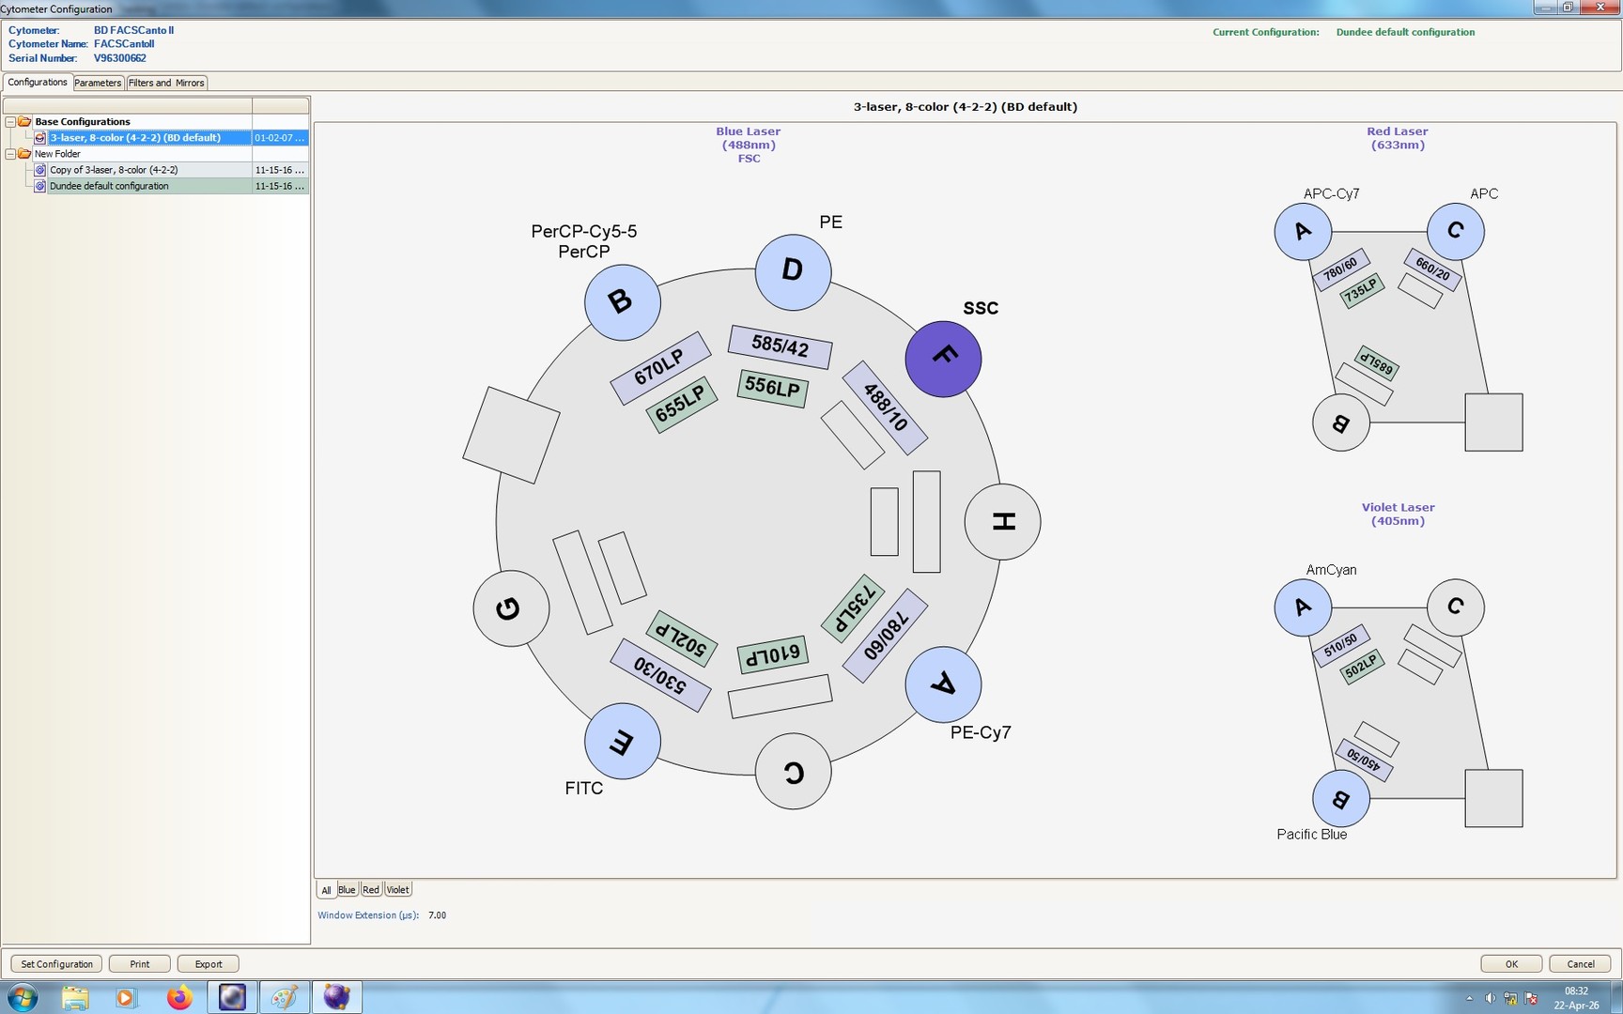Click the Export button
Screen dimensions: 1623x1014
coord(208,964)
